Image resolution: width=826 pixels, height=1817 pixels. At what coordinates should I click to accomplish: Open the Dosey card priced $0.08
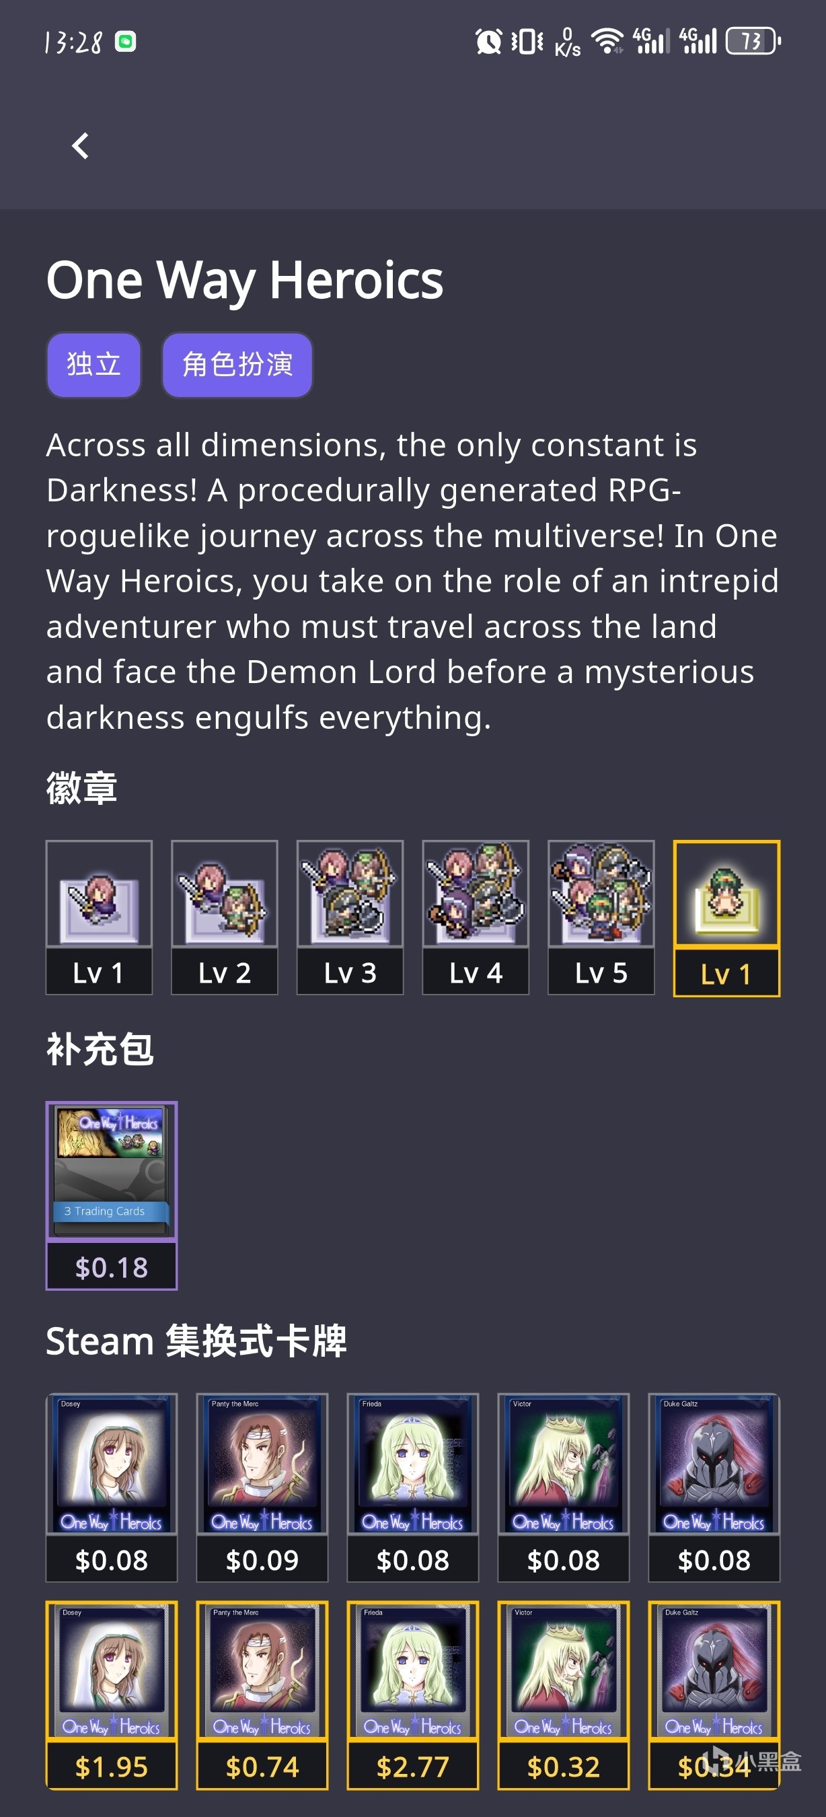pyautogui.click(x=112, y=1487)
